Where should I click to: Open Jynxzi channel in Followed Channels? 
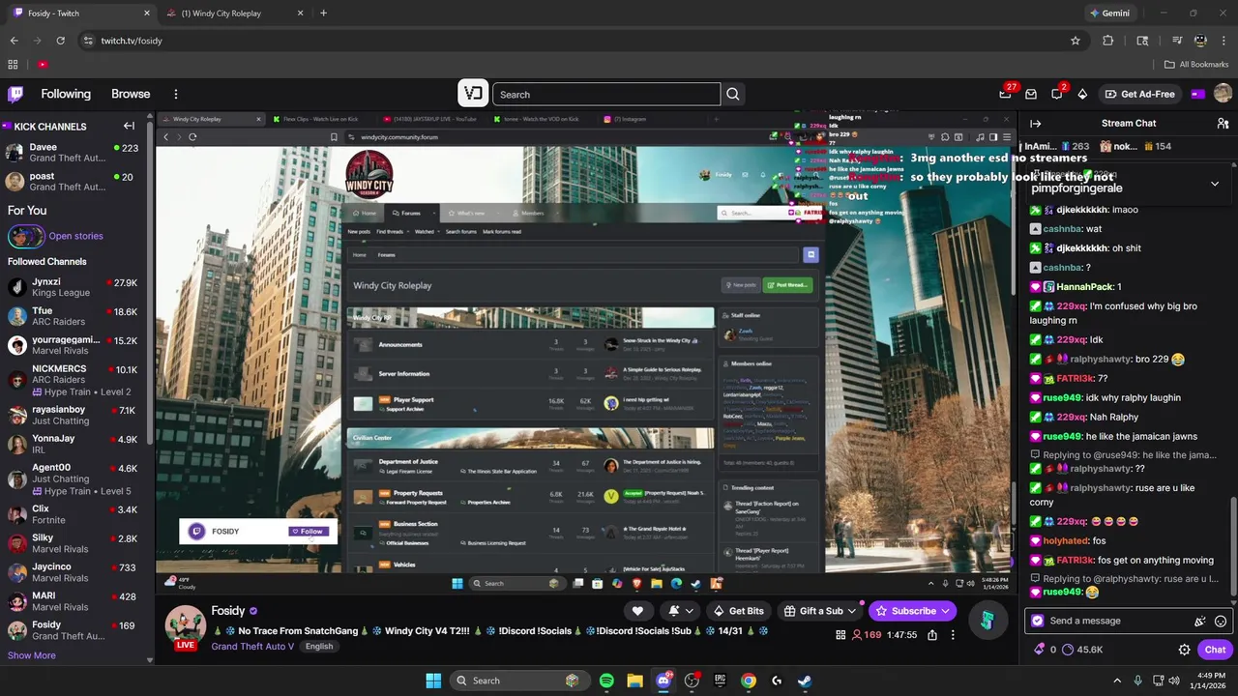(73, 287)
